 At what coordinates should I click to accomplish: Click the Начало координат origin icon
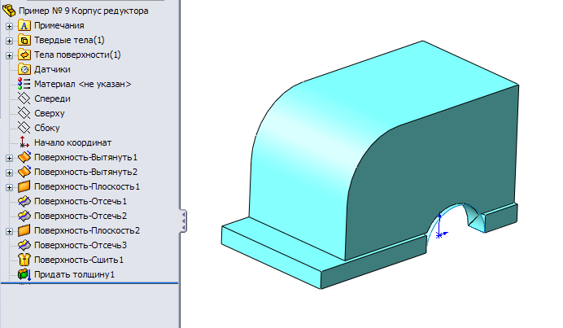pos(24,142)
